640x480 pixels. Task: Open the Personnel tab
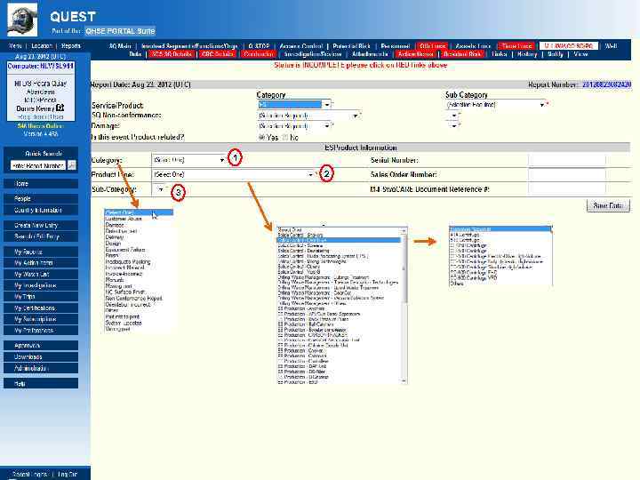coord(395,45)
